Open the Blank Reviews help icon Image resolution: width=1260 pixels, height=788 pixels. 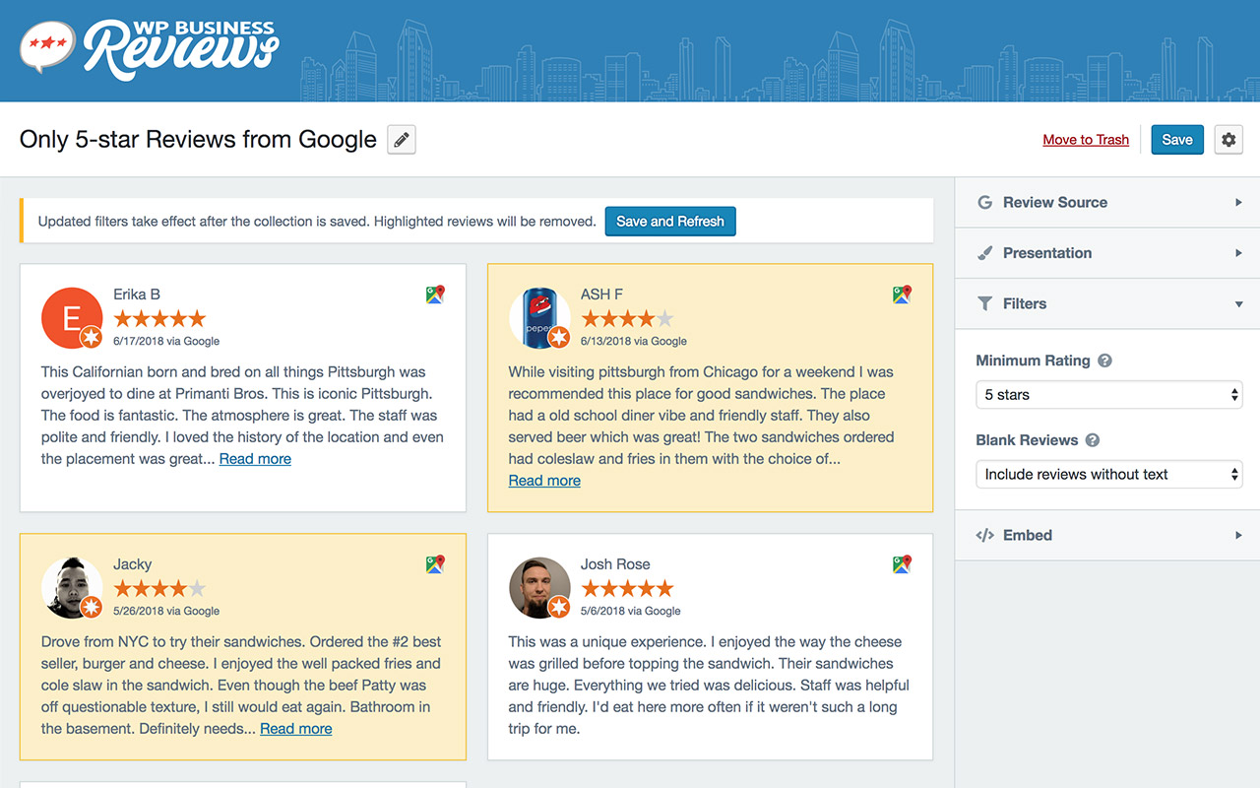pos(1093,440)
